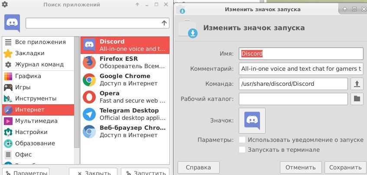The height and width of the screenshot is (175, 367).
Task: Click Cancel (Отменить) button in launcher dialog
Action: point(301,167)
